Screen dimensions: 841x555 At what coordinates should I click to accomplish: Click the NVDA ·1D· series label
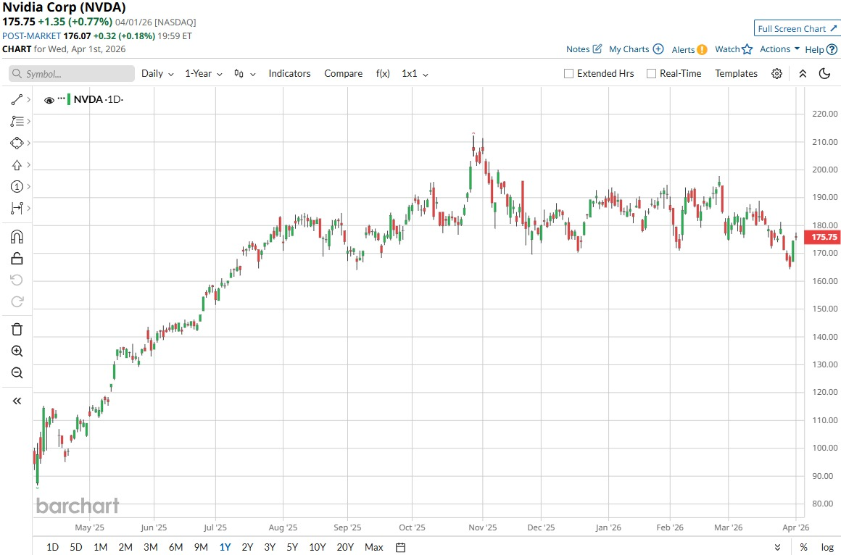click(x=98, y=99)
